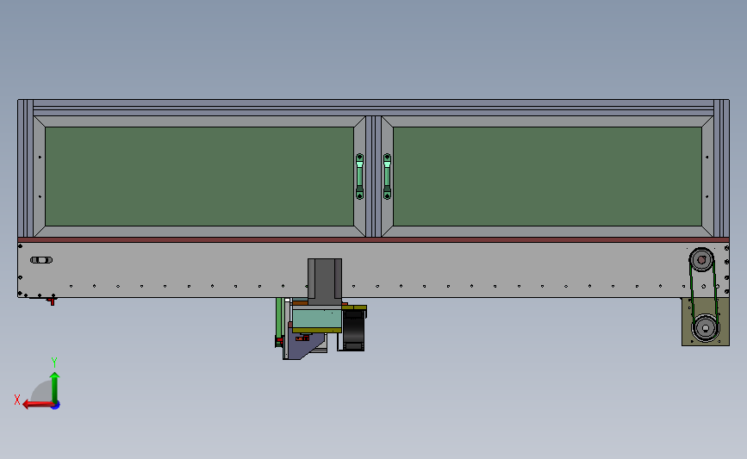Select the right green glass door panel

(x=547, y=177)
